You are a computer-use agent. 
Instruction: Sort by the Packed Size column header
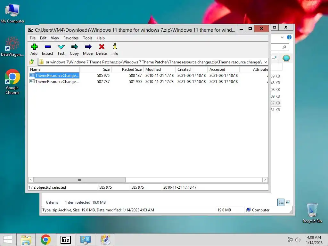coord(127,70)
